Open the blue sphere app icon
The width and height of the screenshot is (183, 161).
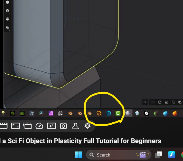(x=165, y=113)
